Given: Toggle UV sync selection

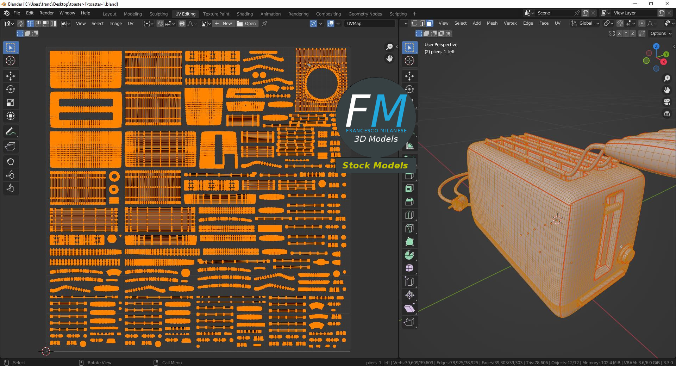Looking at the screenshot, I should [21, 24].
